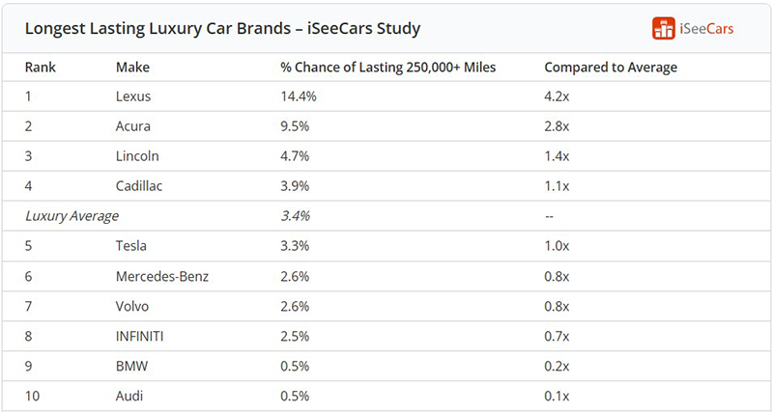
Task: Select the Cadillac 3.9% value
Action: pyautogui.click(x=295, y=186)
